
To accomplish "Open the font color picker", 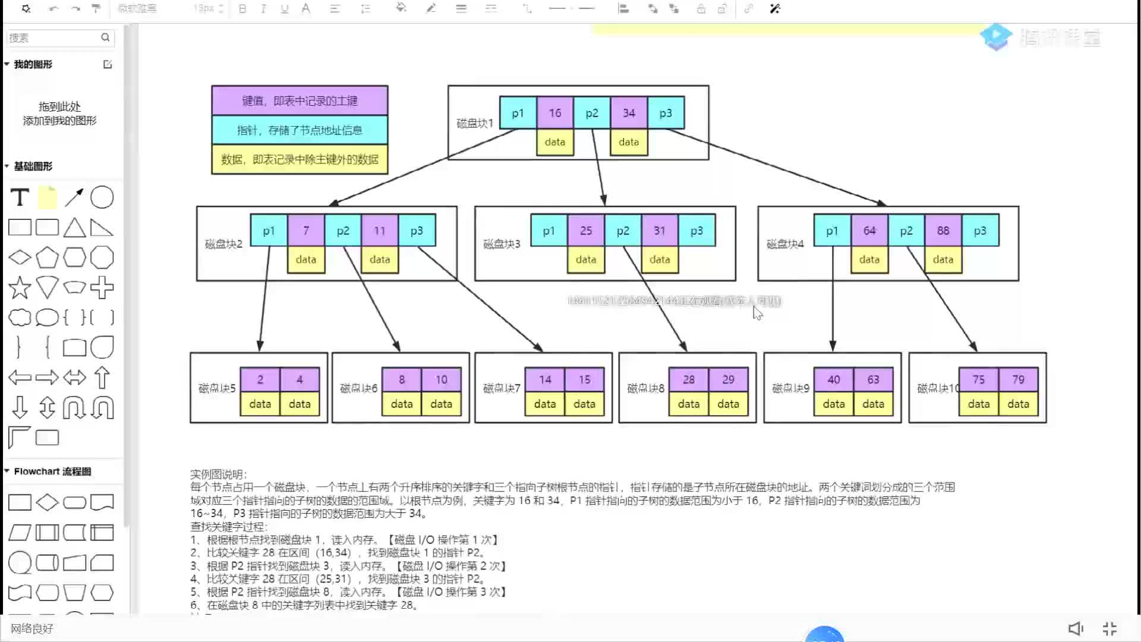I will 305,9.
